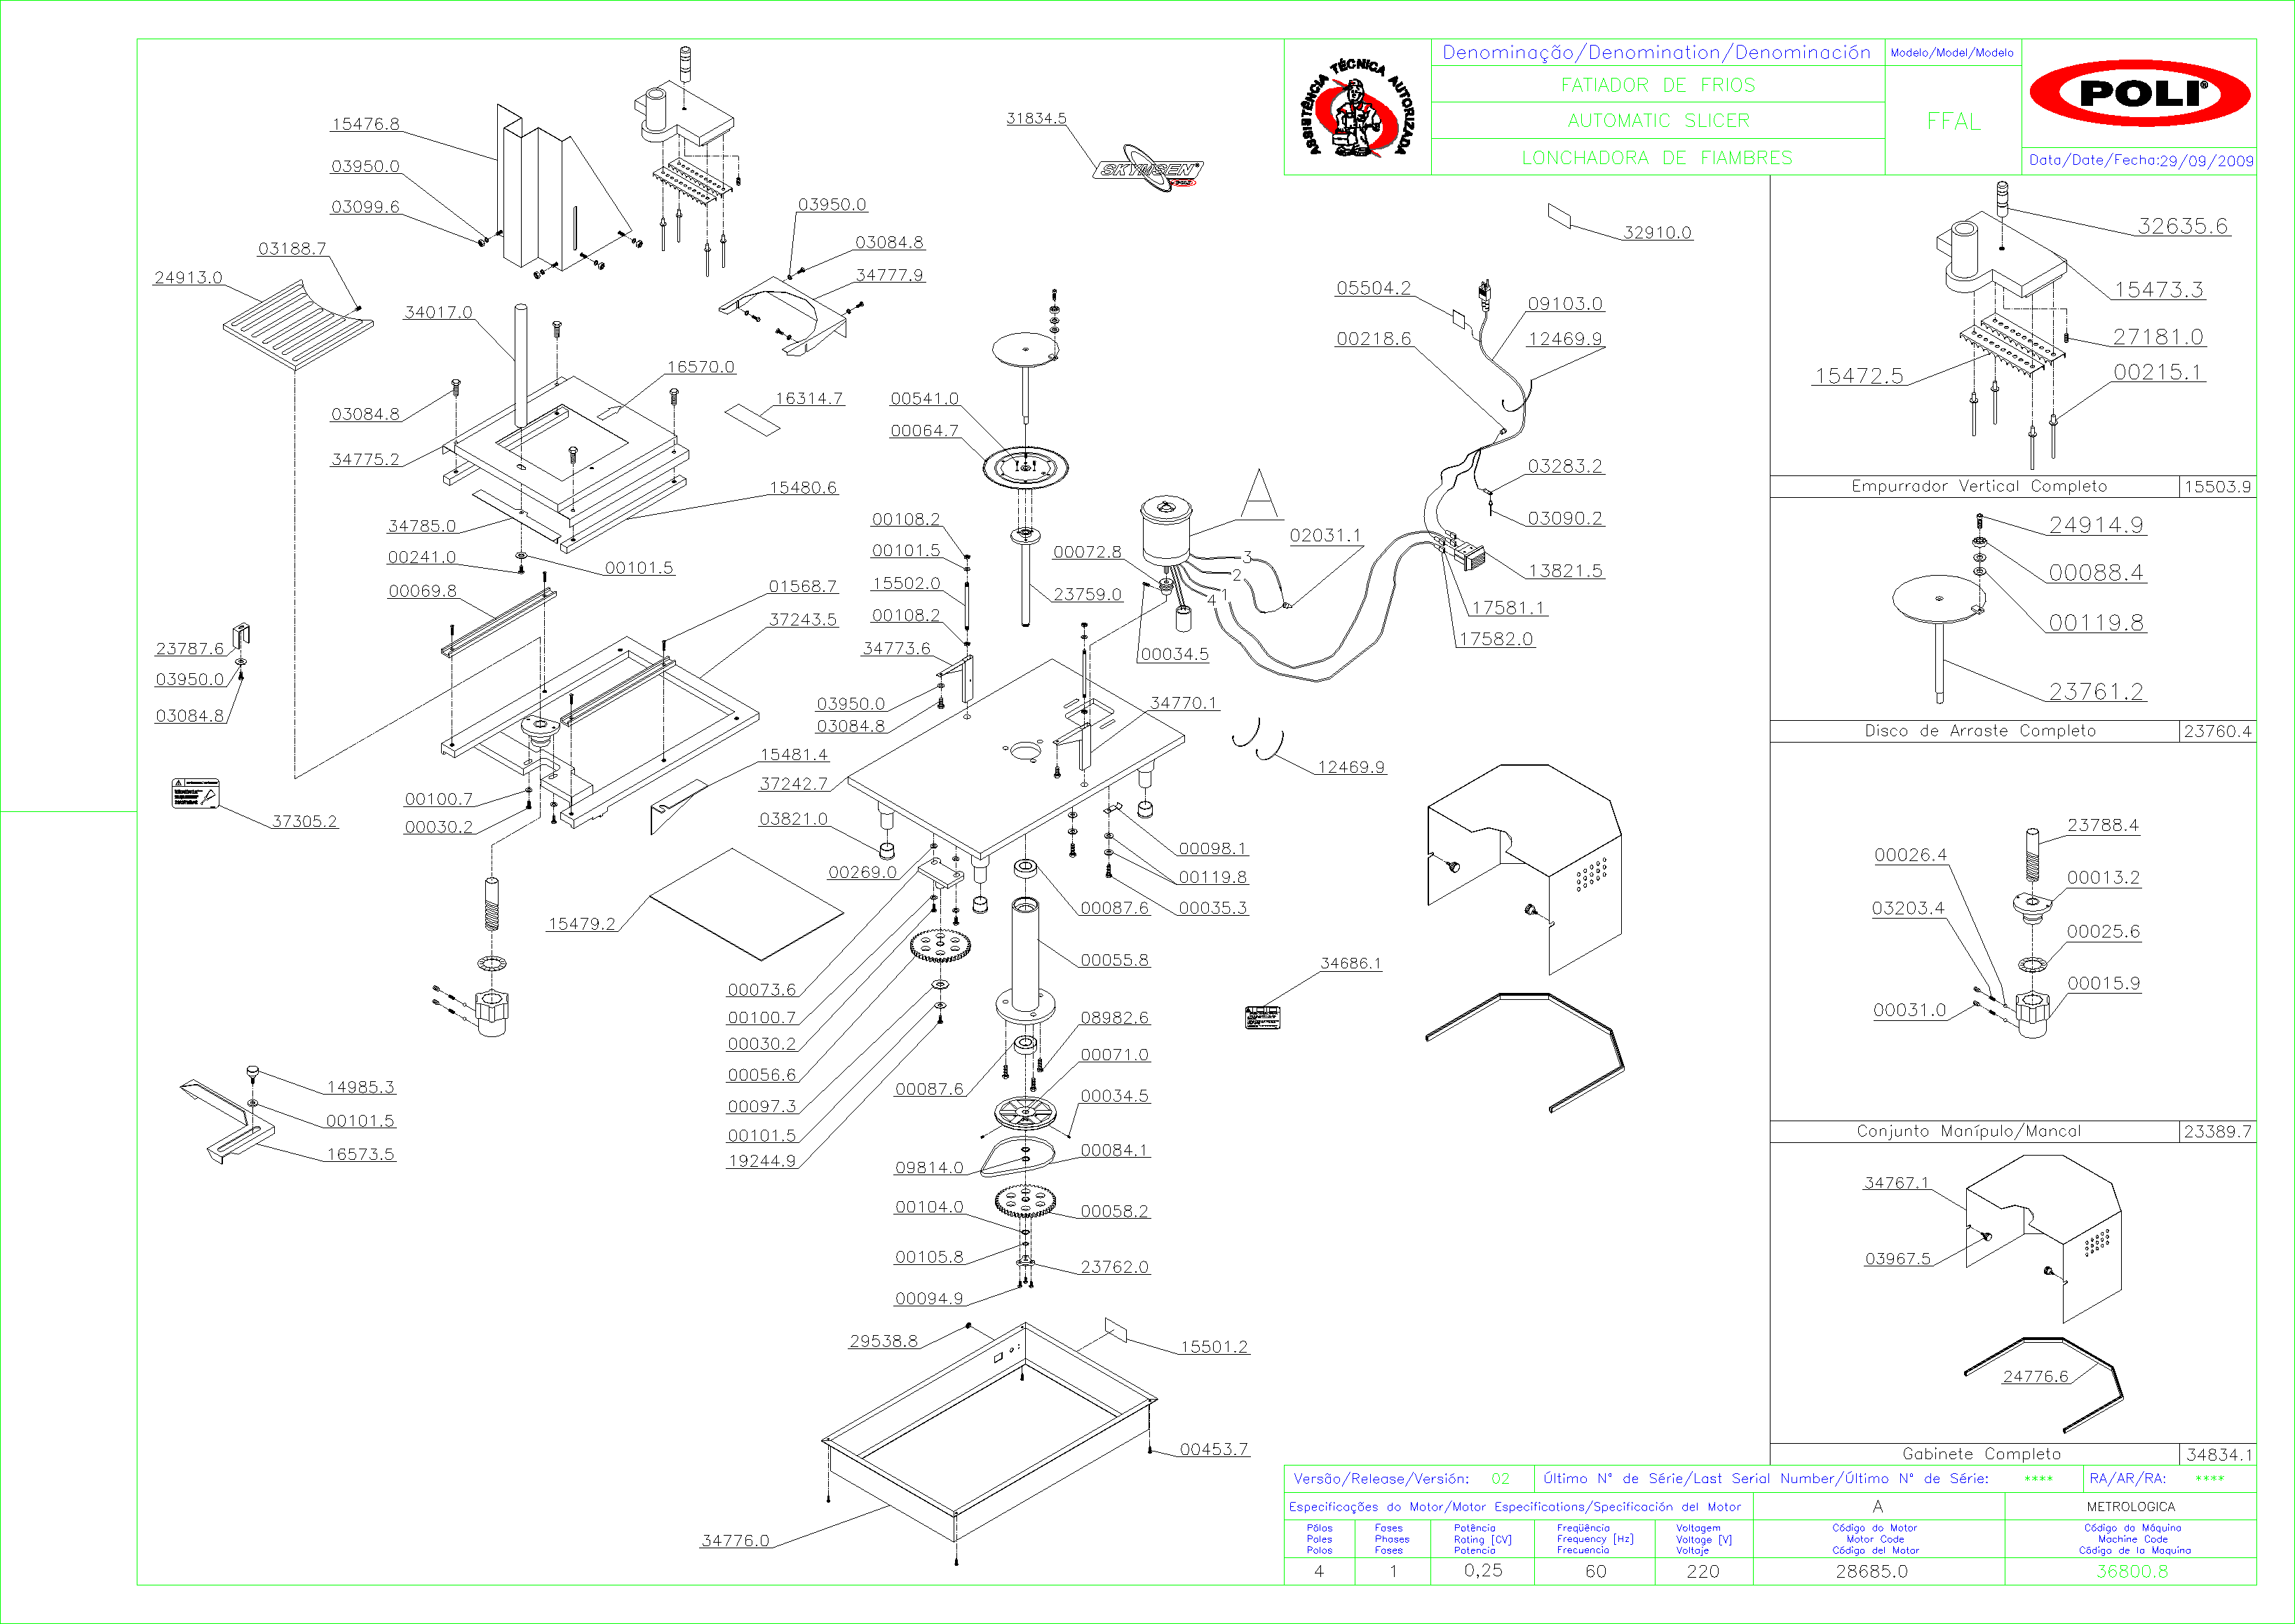2295x1624 pixels.
Task: Select part number 01568.7
Action: click(x=803, y=587)
